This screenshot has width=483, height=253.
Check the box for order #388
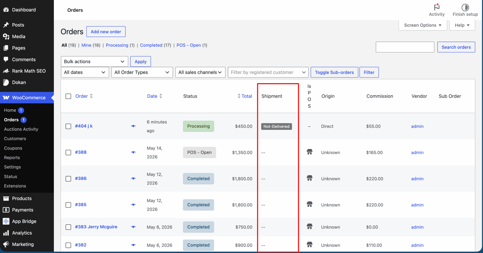coord(68,153)
